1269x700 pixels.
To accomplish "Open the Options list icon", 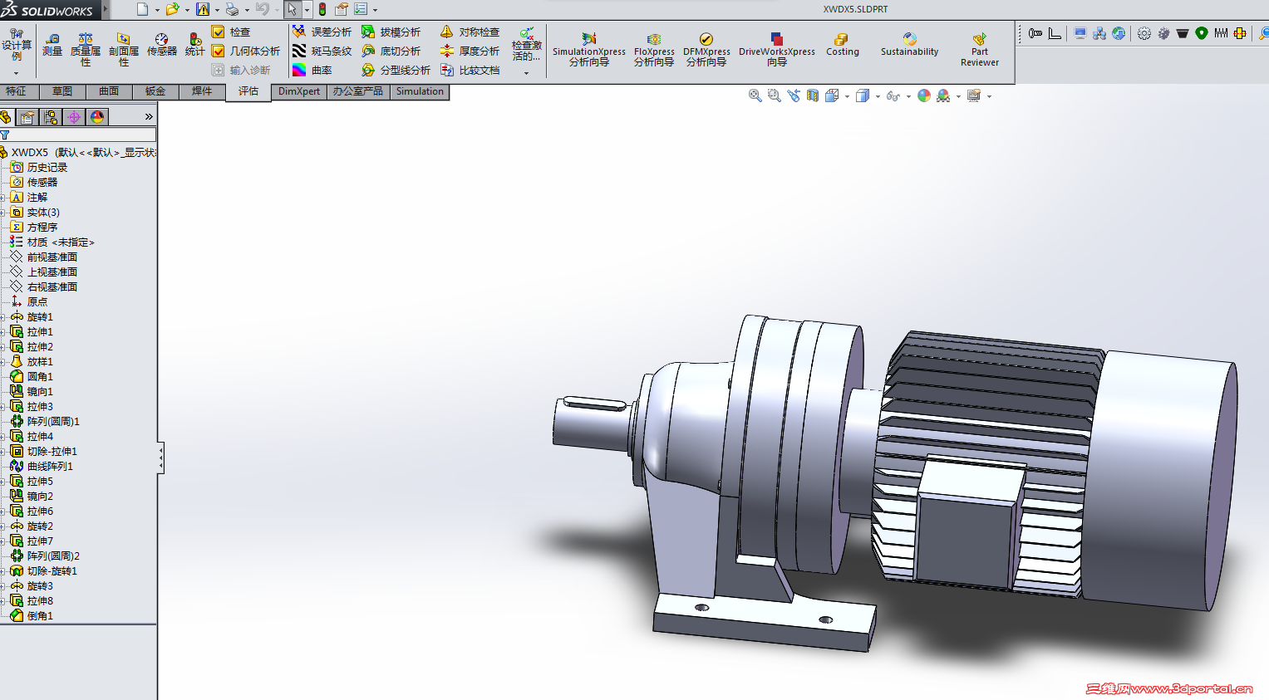I will pyautogui.click(x=361, y=9).
